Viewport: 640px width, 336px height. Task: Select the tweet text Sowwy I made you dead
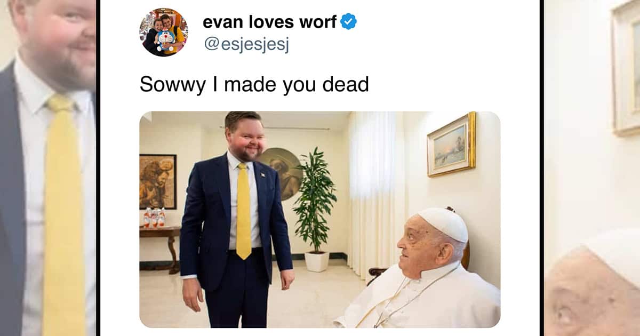254,84
